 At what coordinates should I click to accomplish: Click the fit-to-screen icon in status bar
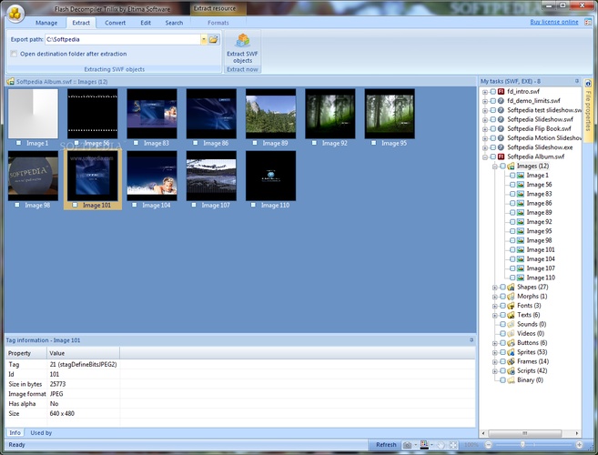click(x=453, y=445)
